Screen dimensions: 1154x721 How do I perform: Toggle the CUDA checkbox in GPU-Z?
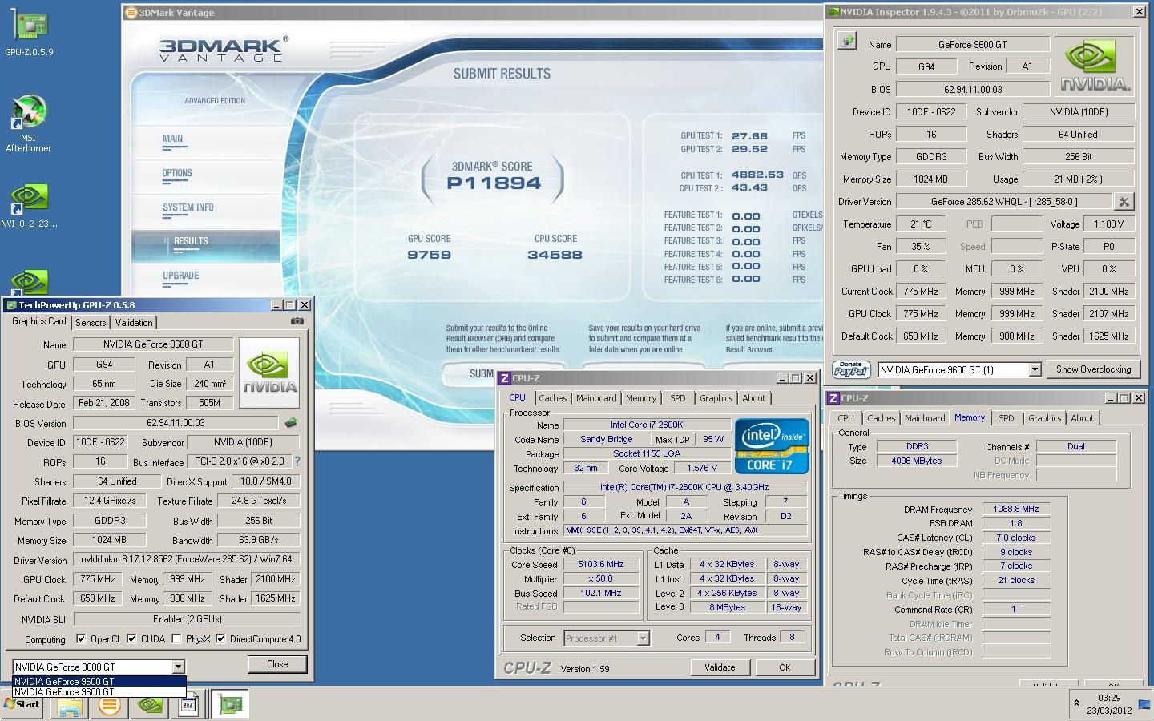click(131, 639)
